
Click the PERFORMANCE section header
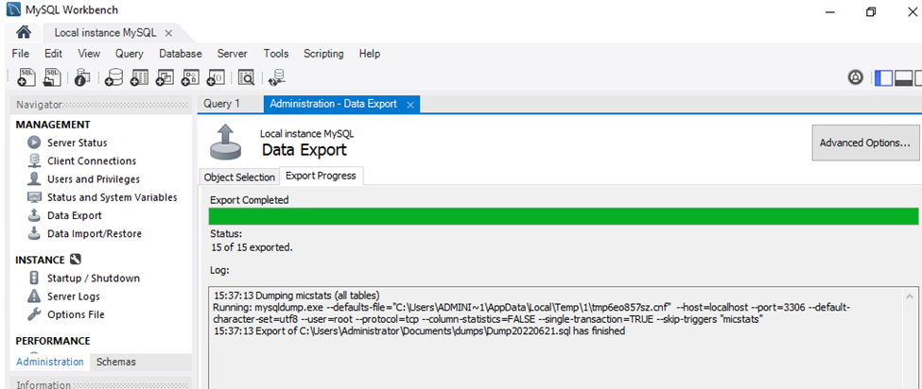pos(52,341)
